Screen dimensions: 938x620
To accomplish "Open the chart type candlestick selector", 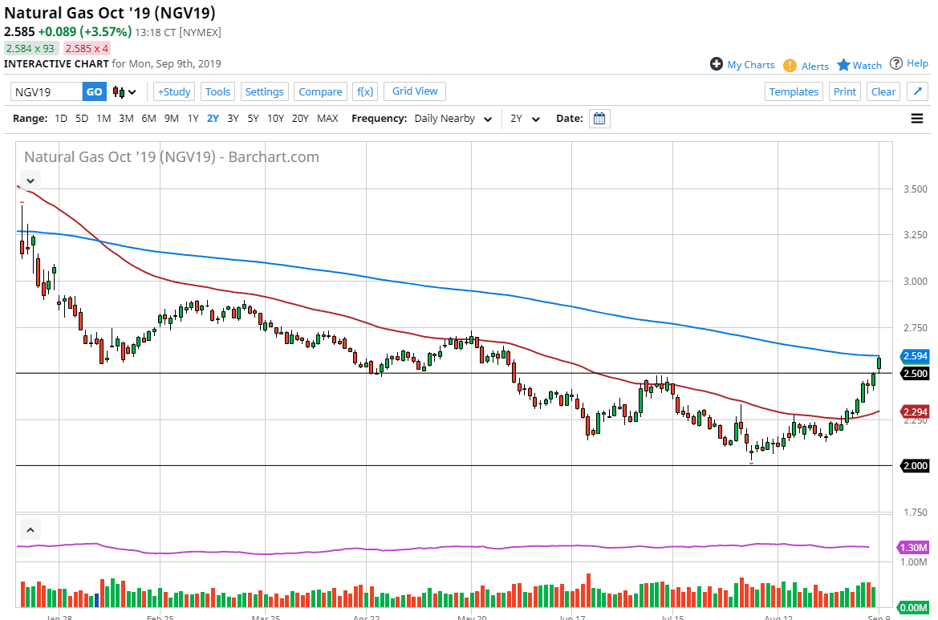I will [125, 92].
